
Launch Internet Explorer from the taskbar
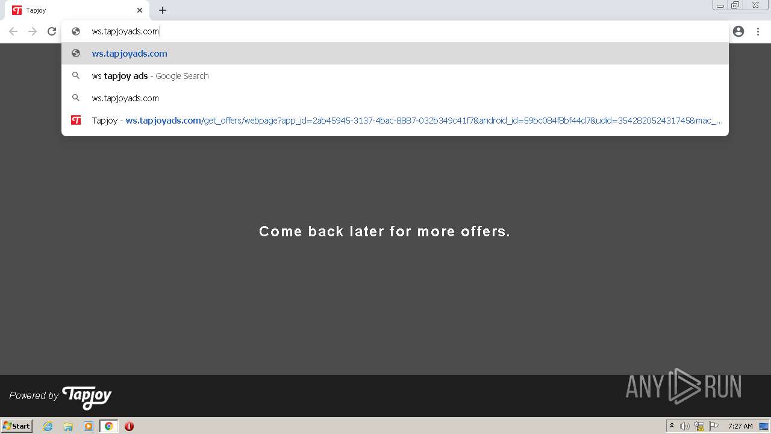(x=48, y=426)
